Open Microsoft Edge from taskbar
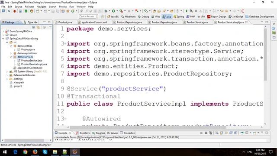This screenshot has height=156, width=277. [x=15, y=152]
